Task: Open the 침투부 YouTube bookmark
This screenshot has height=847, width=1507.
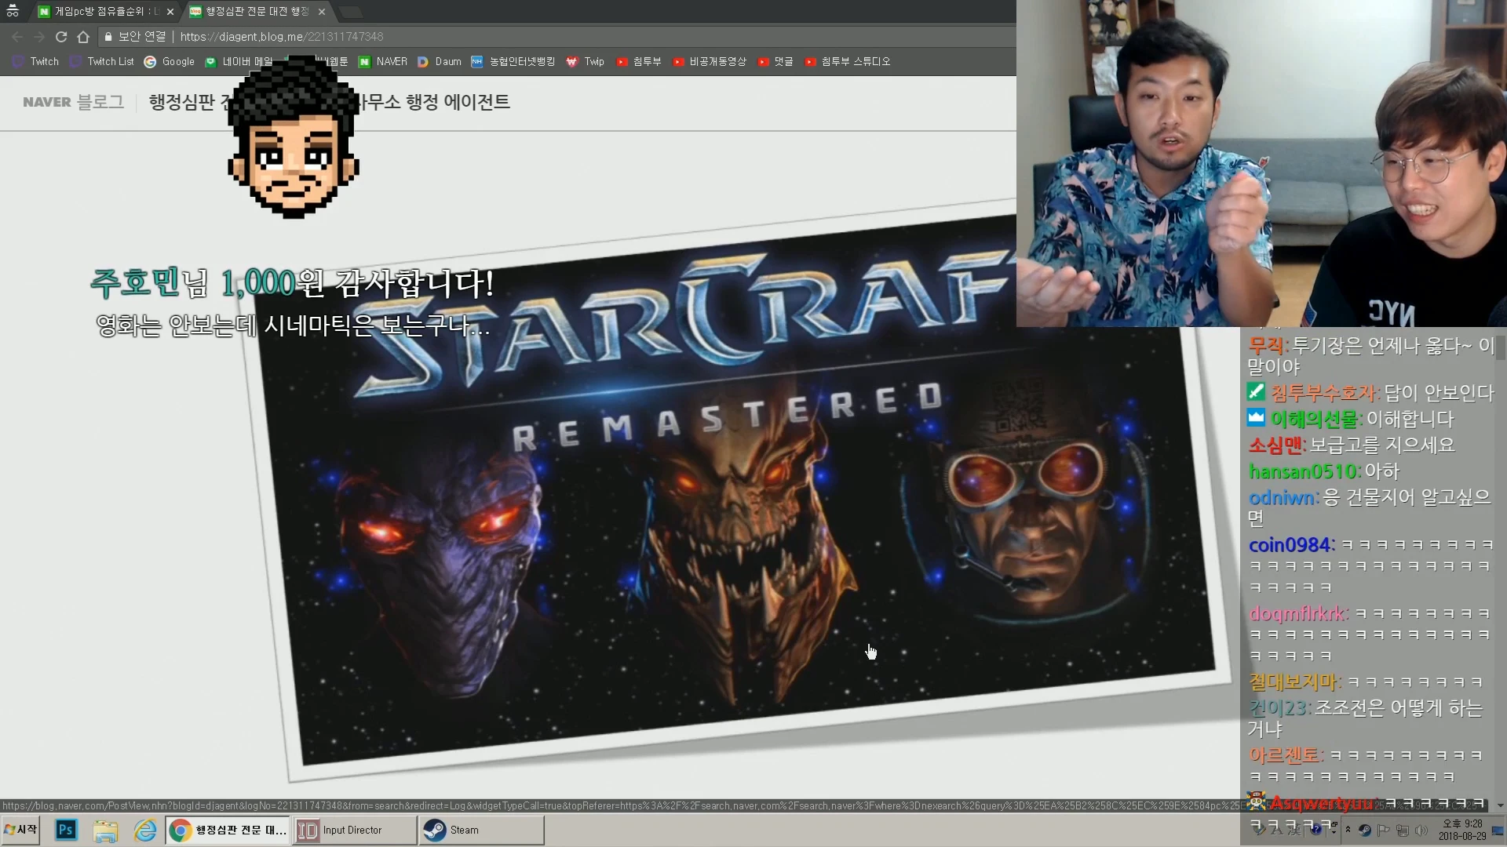Action: pyautogui.click(x=639, y=61)
